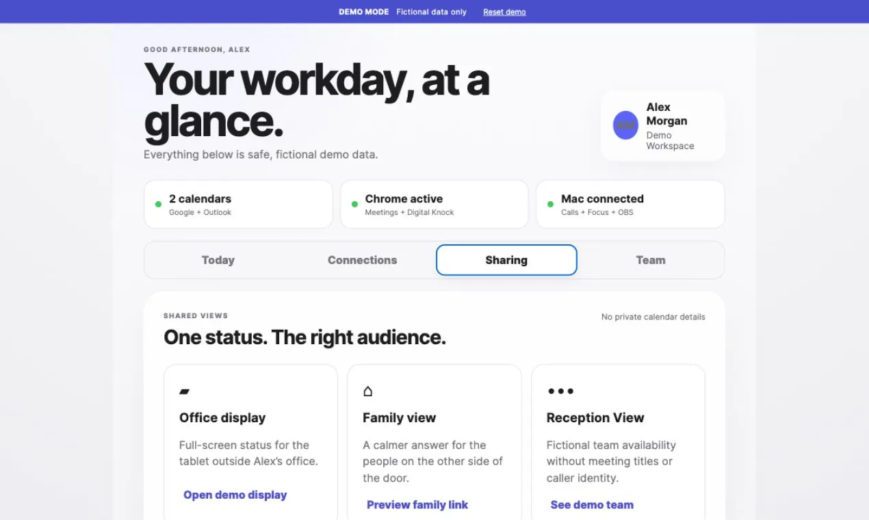Click the Alex Morgan profile card
Viewport: 869px width, 520px height.
pos(663,126)
